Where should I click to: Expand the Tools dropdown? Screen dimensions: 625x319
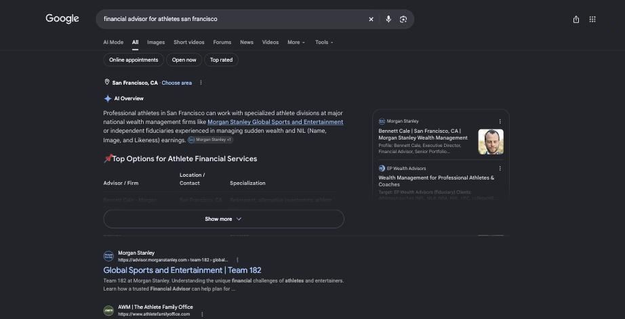324,42
